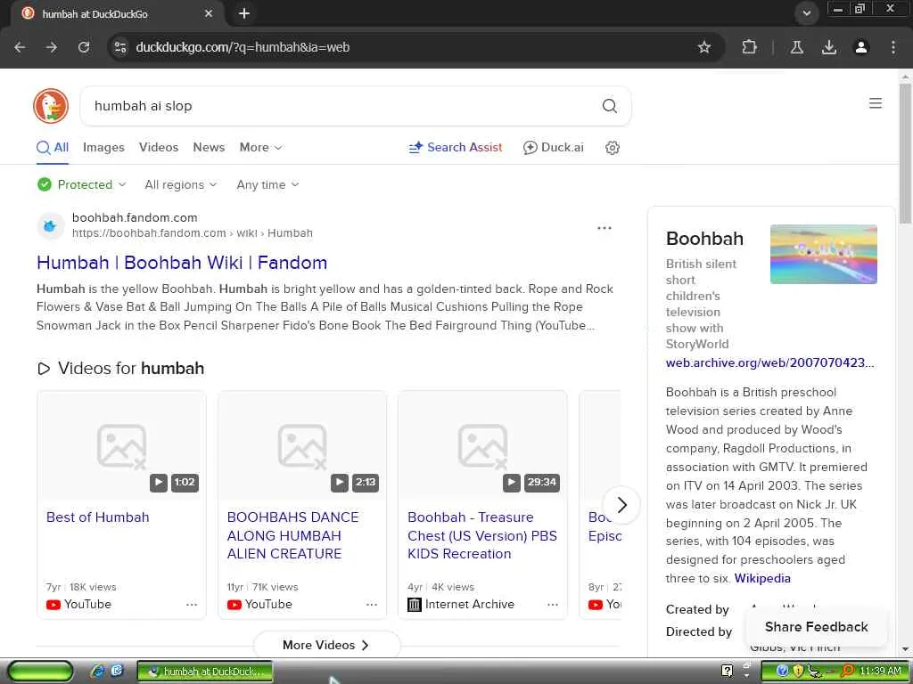
Task: Click the DuckDuckGo logo
Action: (x=51, y=106)
